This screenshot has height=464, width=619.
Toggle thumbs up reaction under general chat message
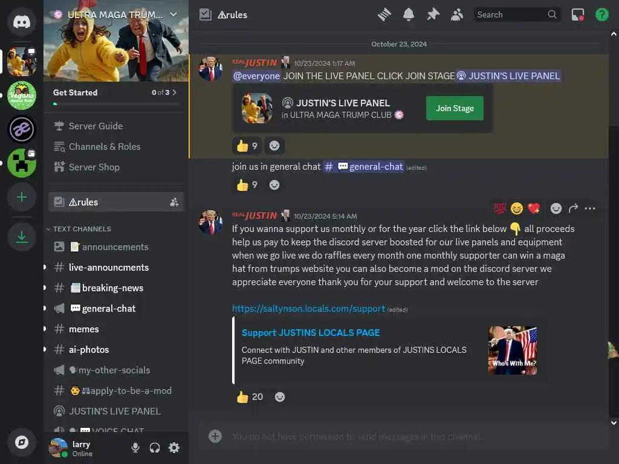pos(247,185)
